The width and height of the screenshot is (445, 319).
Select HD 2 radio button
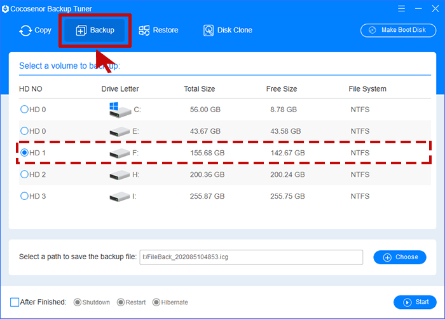coord(24,174)
